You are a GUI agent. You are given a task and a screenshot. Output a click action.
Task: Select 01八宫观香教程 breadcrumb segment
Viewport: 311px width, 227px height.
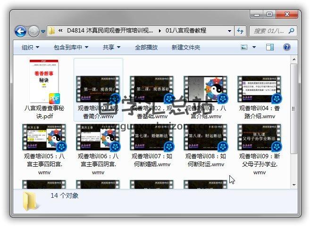click(186, 31)
